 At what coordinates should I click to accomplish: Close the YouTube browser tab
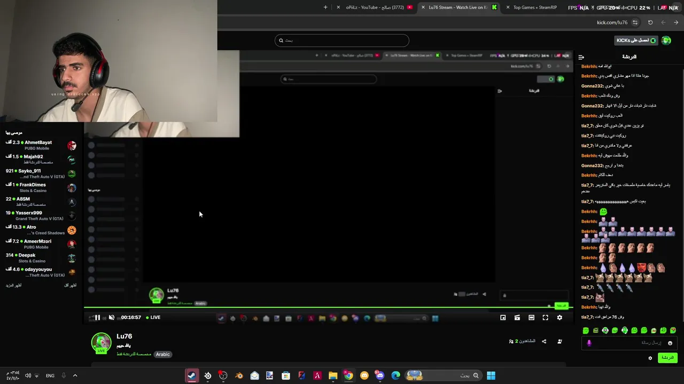(338, 7)
